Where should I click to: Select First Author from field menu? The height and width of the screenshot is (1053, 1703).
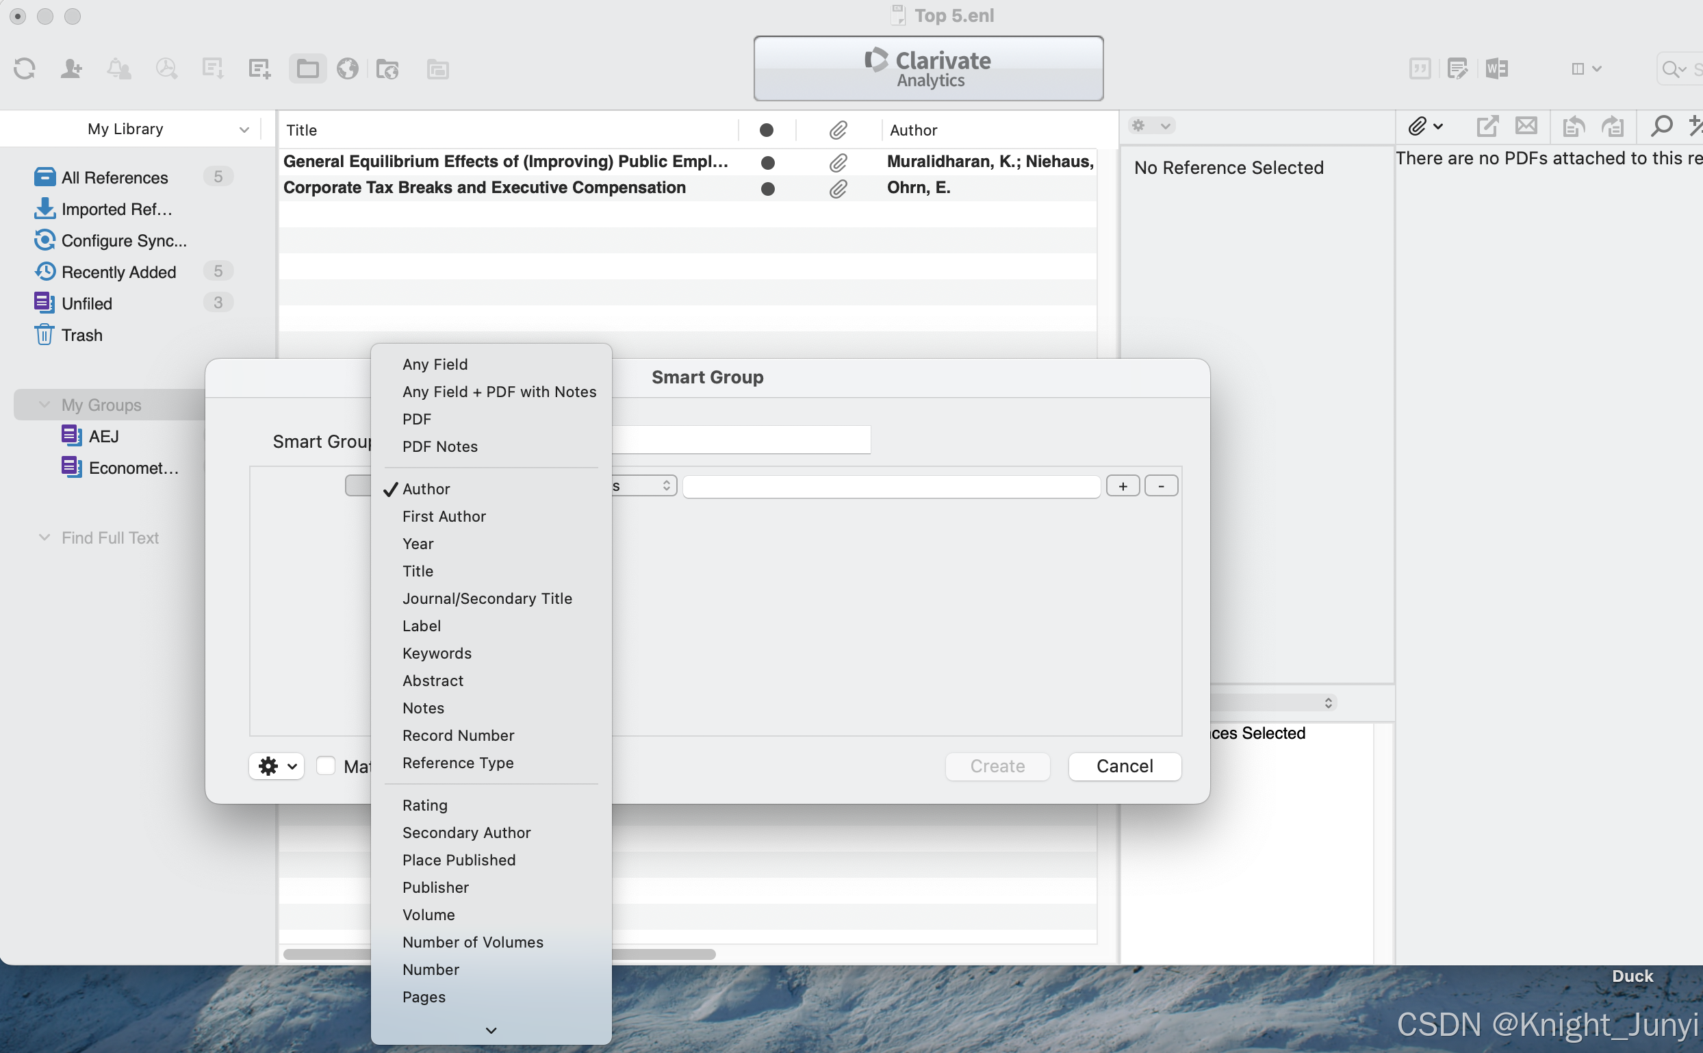click(x=444, y=516)
